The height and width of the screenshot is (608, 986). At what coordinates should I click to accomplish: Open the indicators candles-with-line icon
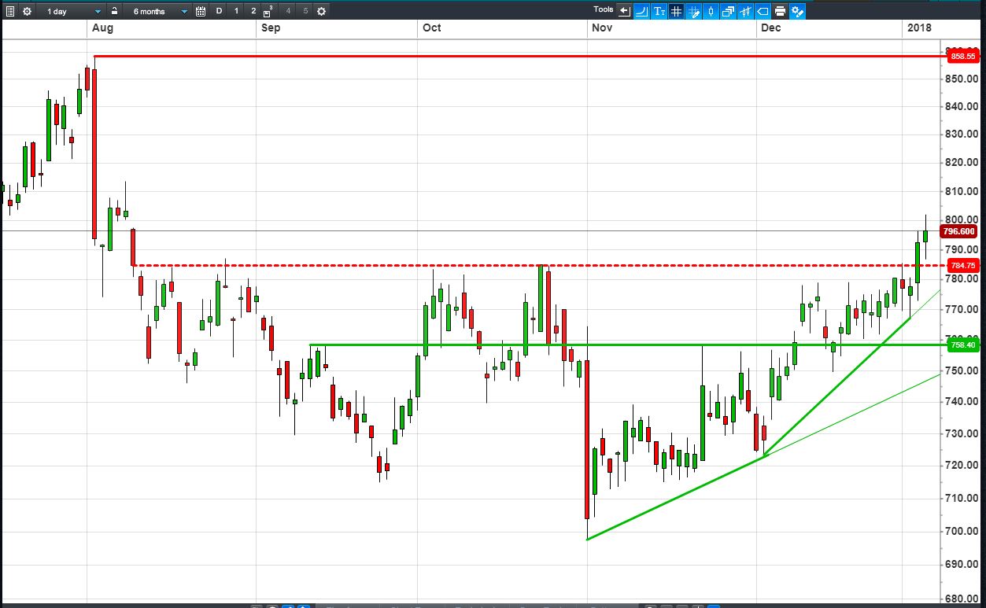745,11
